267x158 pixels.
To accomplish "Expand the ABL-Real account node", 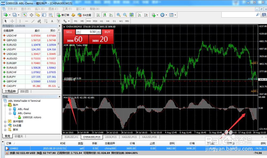I will coord(10,109).
